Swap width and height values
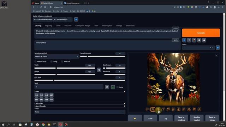226x127 pixels. click(99, 70)
